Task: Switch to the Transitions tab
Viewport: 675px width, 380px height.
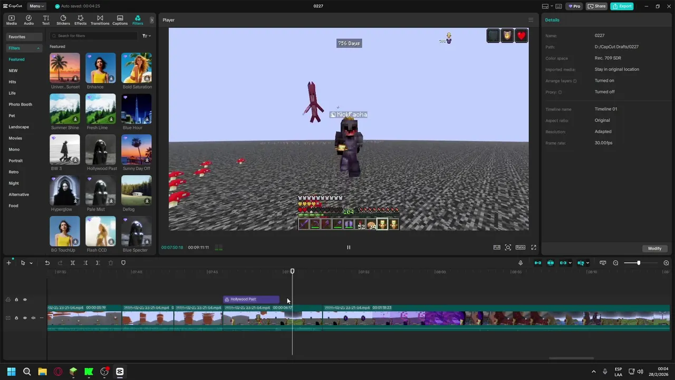Action: (x=100, y=20)
